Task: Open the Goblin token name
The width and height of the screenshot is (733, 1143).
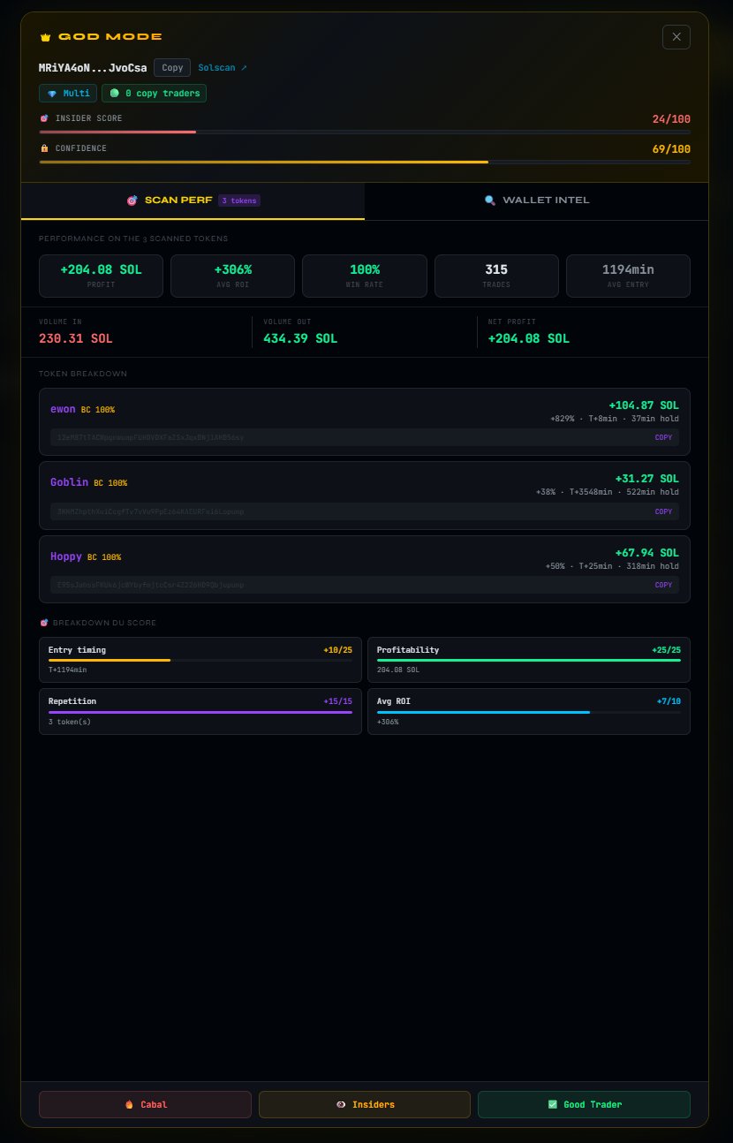Action: [x=69, y=482]
